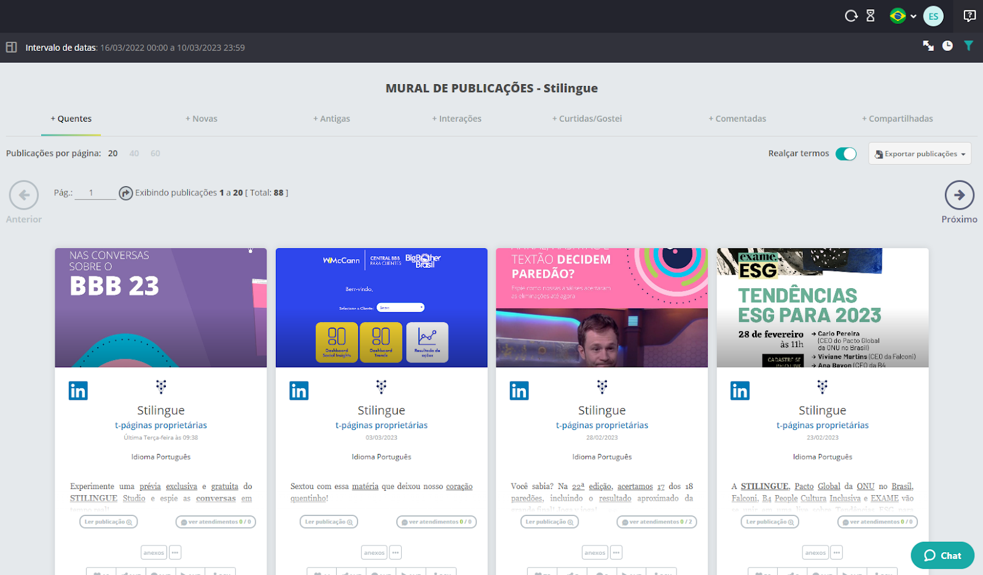Click LinkedIn icon on Terça-feira post

coord(78,391)
